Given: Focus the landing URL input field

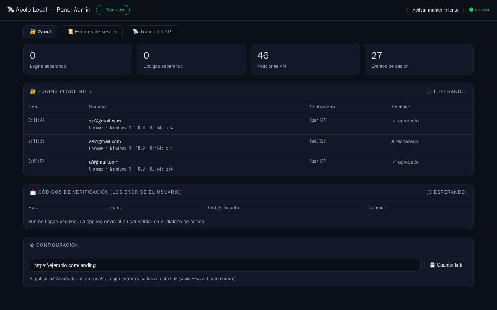Looking at the screenshot, I should [225, 265].
